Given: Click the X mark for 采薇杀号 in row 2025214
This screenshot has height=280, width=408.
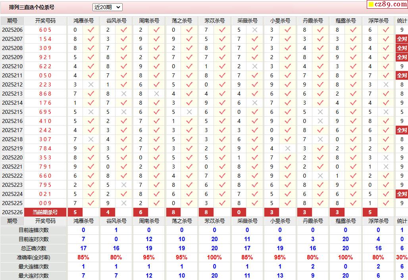Looking at the screenshot, I should [x=255, y=103].
